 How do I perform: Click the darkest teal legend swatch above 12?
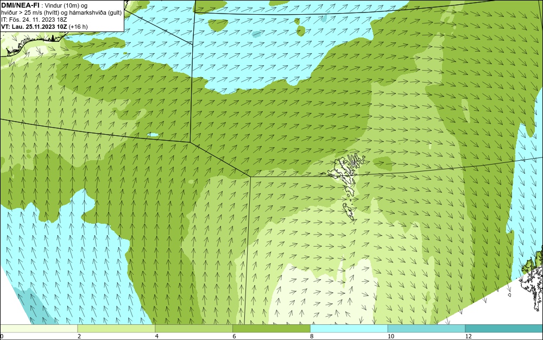[504, 329]
